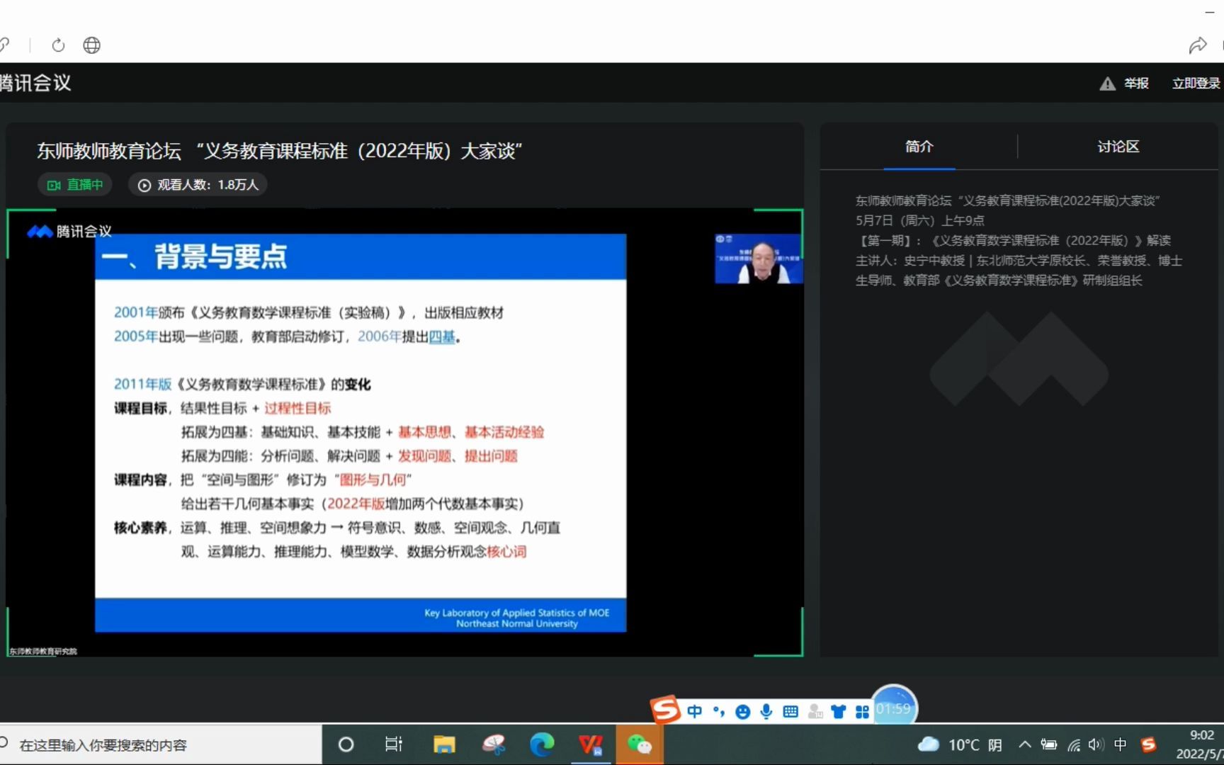Toggle the system volume icon in tray
The width and height of the screenshot is (1224, 765).
[1096, 744]
